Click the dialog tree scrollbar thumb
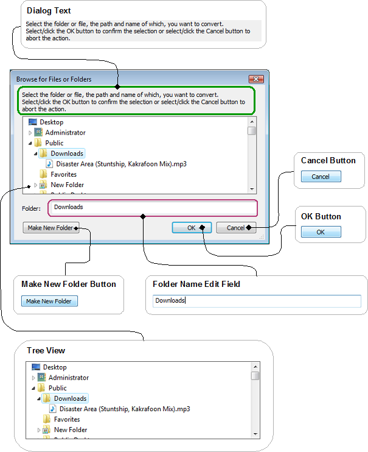This screenshot has height=452, width=368. pos(252,130)
